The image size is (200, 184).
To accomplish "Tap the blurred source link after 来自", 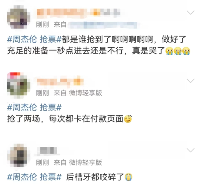I will [x=102, y=25].
